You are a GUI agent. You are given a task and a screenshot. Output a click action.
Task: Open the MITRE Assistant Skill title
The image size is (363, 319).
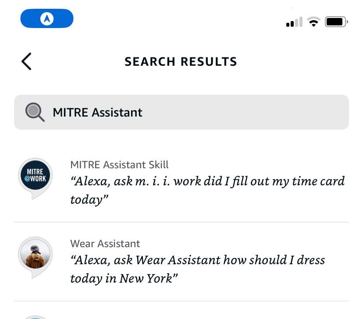(119, 165)
